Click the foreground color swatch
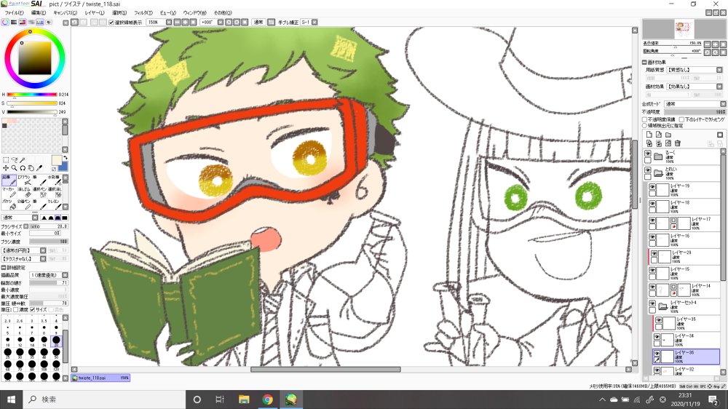728x409 pixels. point(56,160)
